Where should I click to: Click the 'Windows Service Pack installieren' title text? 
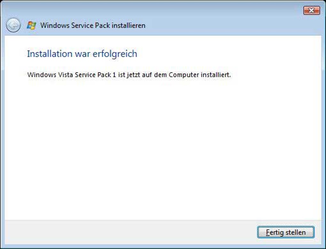[93, 26]
